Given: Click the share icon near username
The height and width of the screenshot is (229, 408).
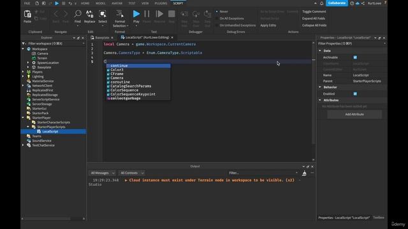Looking at the screenshot, I should [x=363, y=3].
